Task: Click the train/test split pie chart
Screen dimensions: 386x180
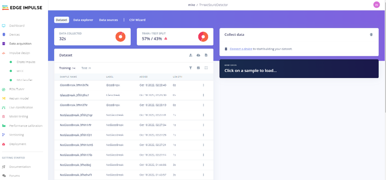Action: click(203, 37)
